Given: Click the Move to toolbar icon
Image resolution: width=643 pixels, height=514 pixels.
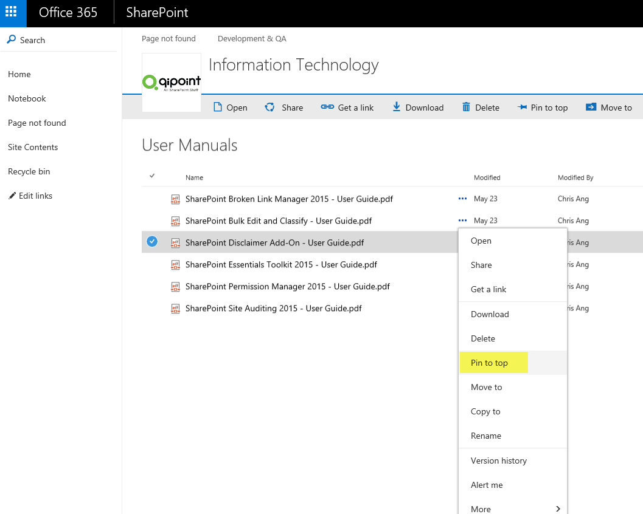Looking at the screenshot, I should pos(591,108).
